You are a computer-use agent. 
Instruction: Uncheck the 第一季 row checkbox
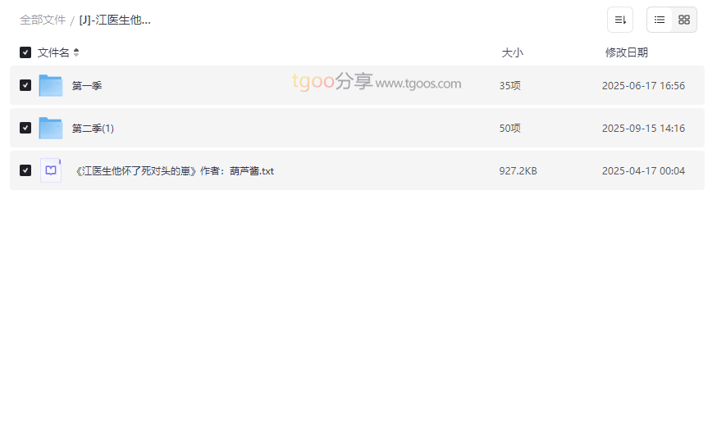[25, 85]
